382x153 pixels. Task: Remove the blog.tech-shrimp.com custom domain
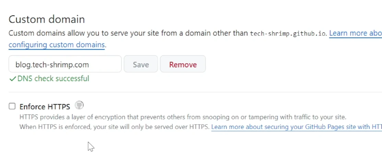point(183,64)
